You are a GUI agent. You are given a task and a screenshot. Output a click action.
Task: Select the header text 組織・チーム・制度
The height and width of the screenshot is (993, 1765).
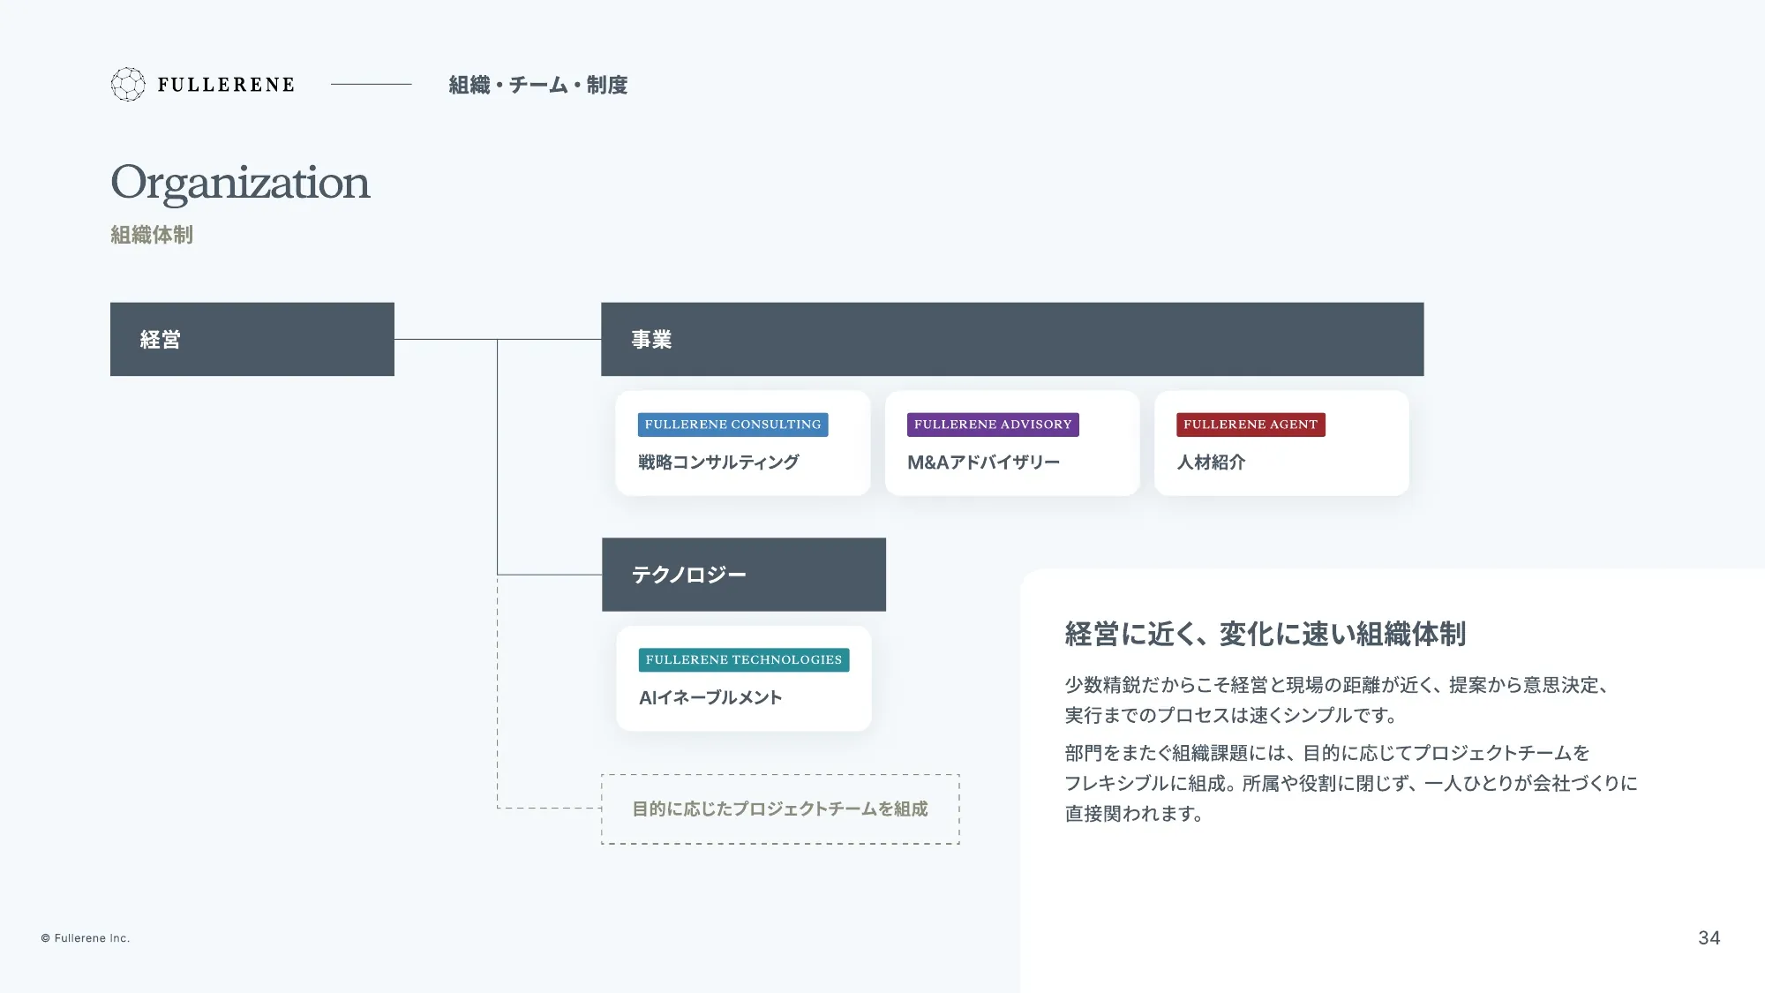click(x=538, y=85)
